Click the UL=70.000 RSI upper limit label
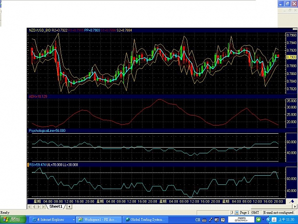The image size is (298, 224). click(54, 165)
